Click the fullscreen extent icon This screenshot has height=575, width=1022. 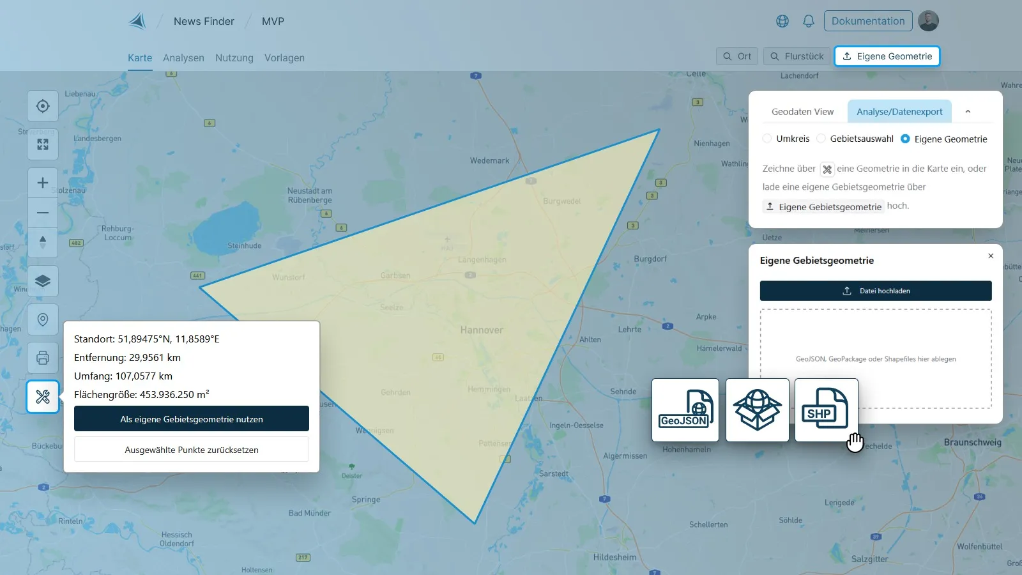point(43,144)
